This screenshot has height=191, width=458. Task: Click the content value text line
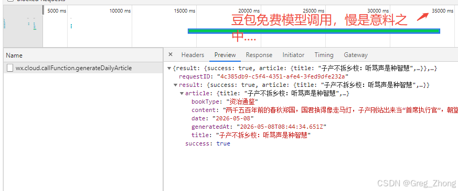point(340,110)
